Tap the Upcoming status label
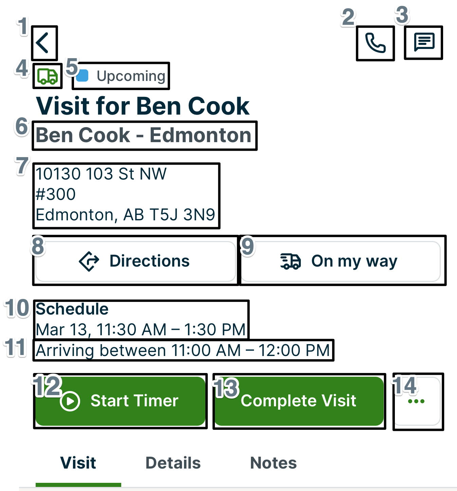 tap(131, 76)
